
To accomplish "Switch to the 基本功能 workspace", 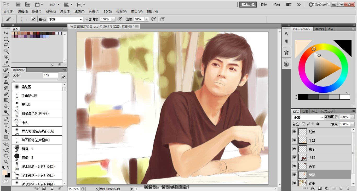I will pos(248,5).
